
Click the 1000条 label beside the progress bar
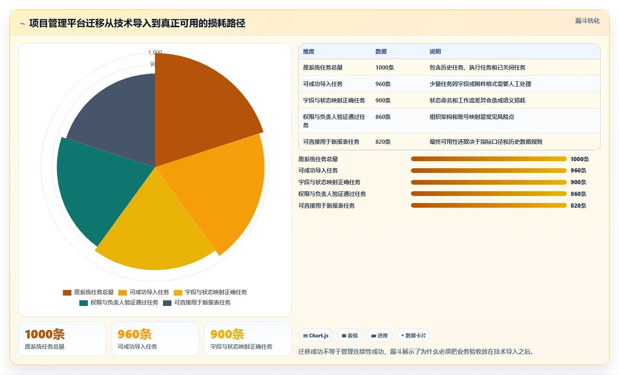pyautogui.click(x=580, y=159)
